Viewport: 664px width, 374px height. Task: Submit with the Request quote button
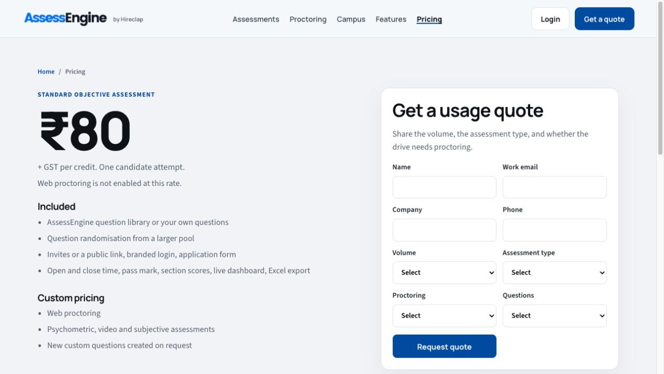(444, 346)
